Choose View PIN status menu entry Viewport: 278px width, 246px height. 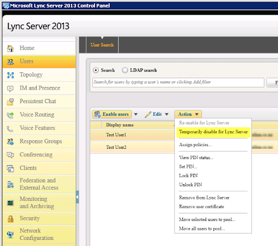(196, 157)
